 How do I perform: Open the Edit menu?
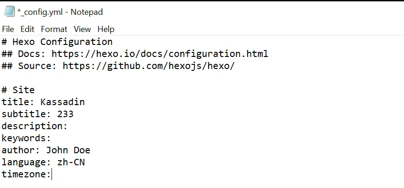[27, 29]
